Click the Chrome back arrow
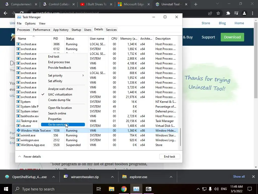The width and height of the screenshot is (258, 194). tap(6, 13)
